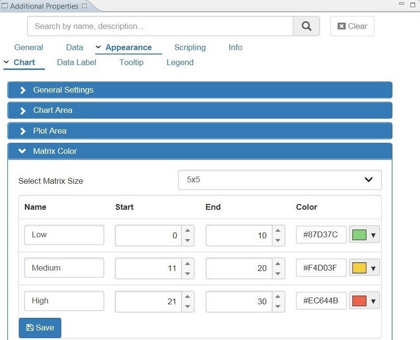Open the Select Matrix Size dropdown

point(280,180)
